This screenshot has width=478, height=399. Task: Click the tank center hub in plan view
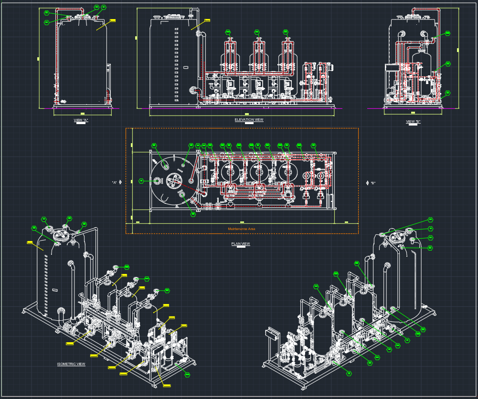pyautogui.click(x=173, y=180)
